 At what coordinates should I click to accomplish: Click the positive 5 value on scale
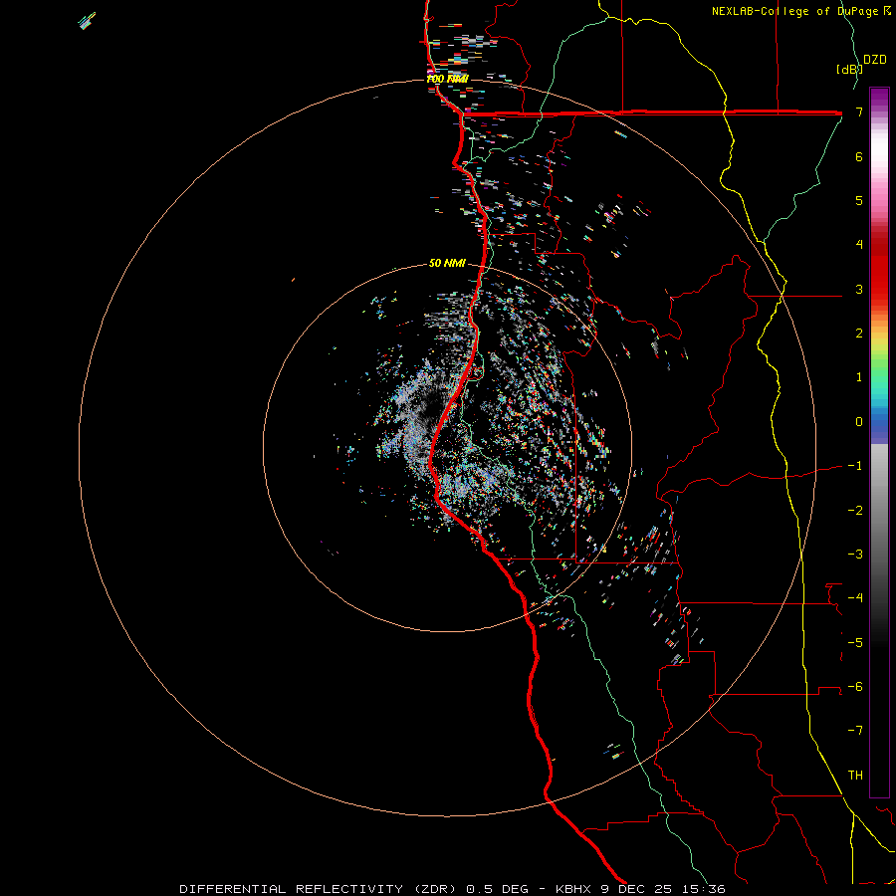pyautogui.click(x=859, y=200)
